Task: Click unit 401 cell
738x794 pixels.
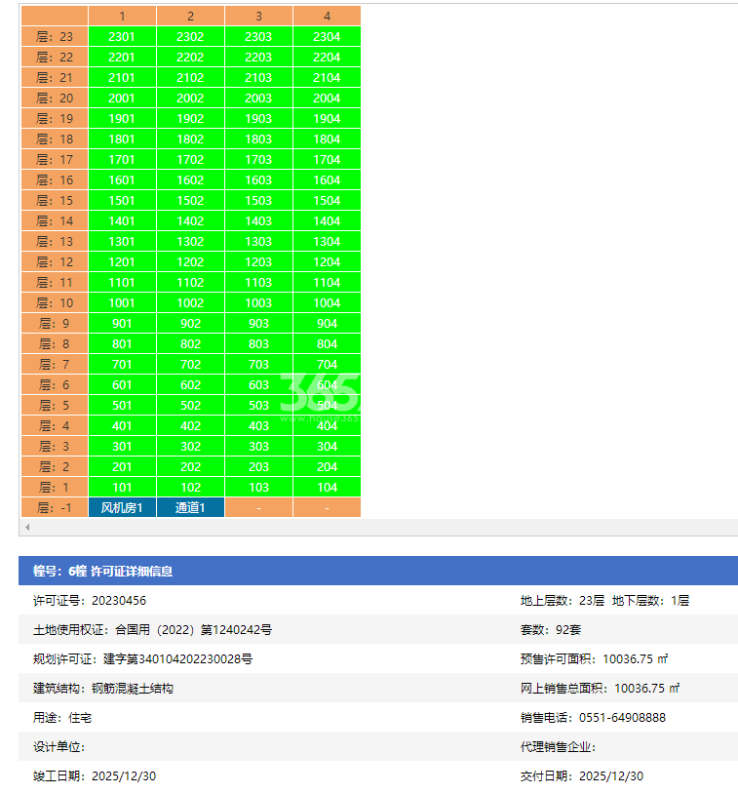Action: point(122,426)
